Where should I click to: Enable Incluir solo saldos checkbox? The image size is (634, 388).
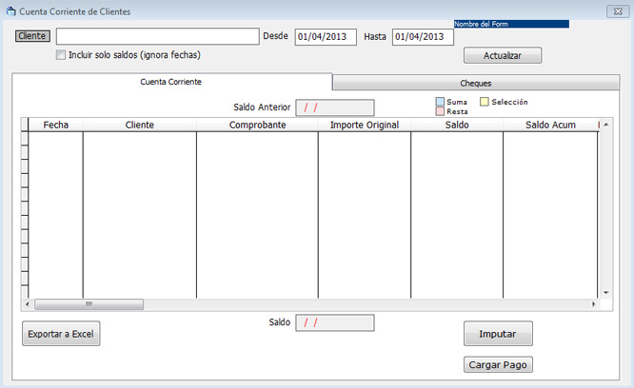coord(61,55)
